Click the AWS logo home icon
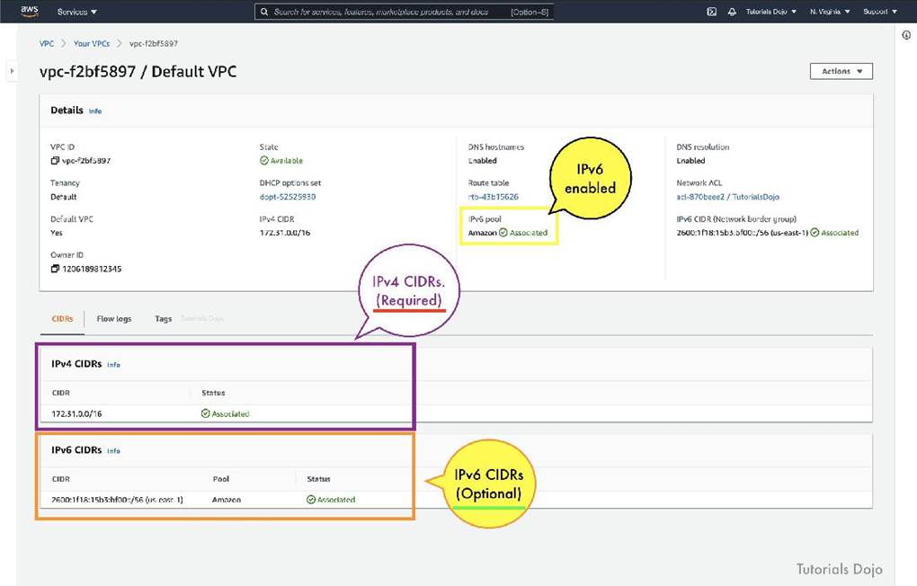 30,12
